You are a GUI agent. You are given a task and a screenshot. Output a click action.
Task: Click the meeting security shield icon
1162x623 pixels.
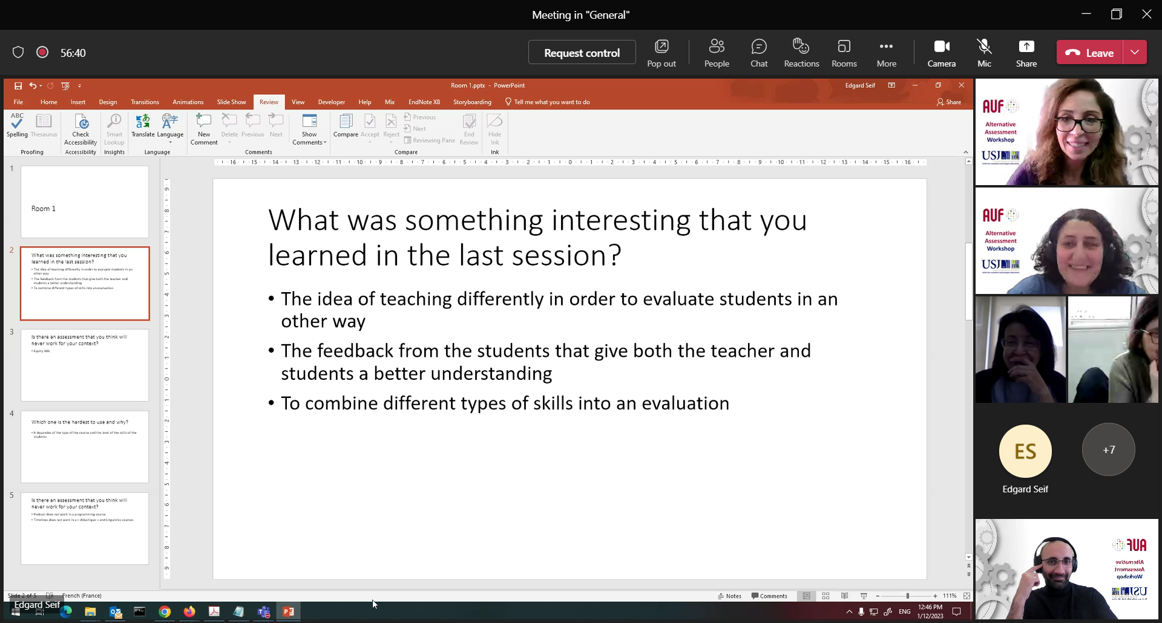(18, 53)
